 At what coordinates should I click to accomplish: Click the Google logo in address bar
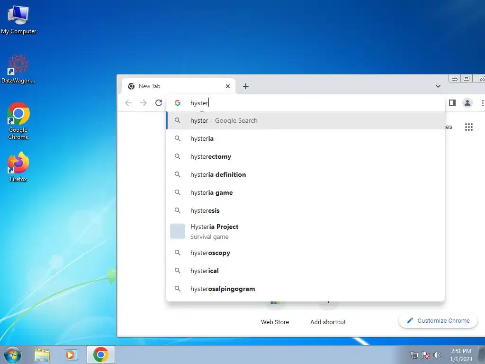pyautogui.click(x=178, y=103)
